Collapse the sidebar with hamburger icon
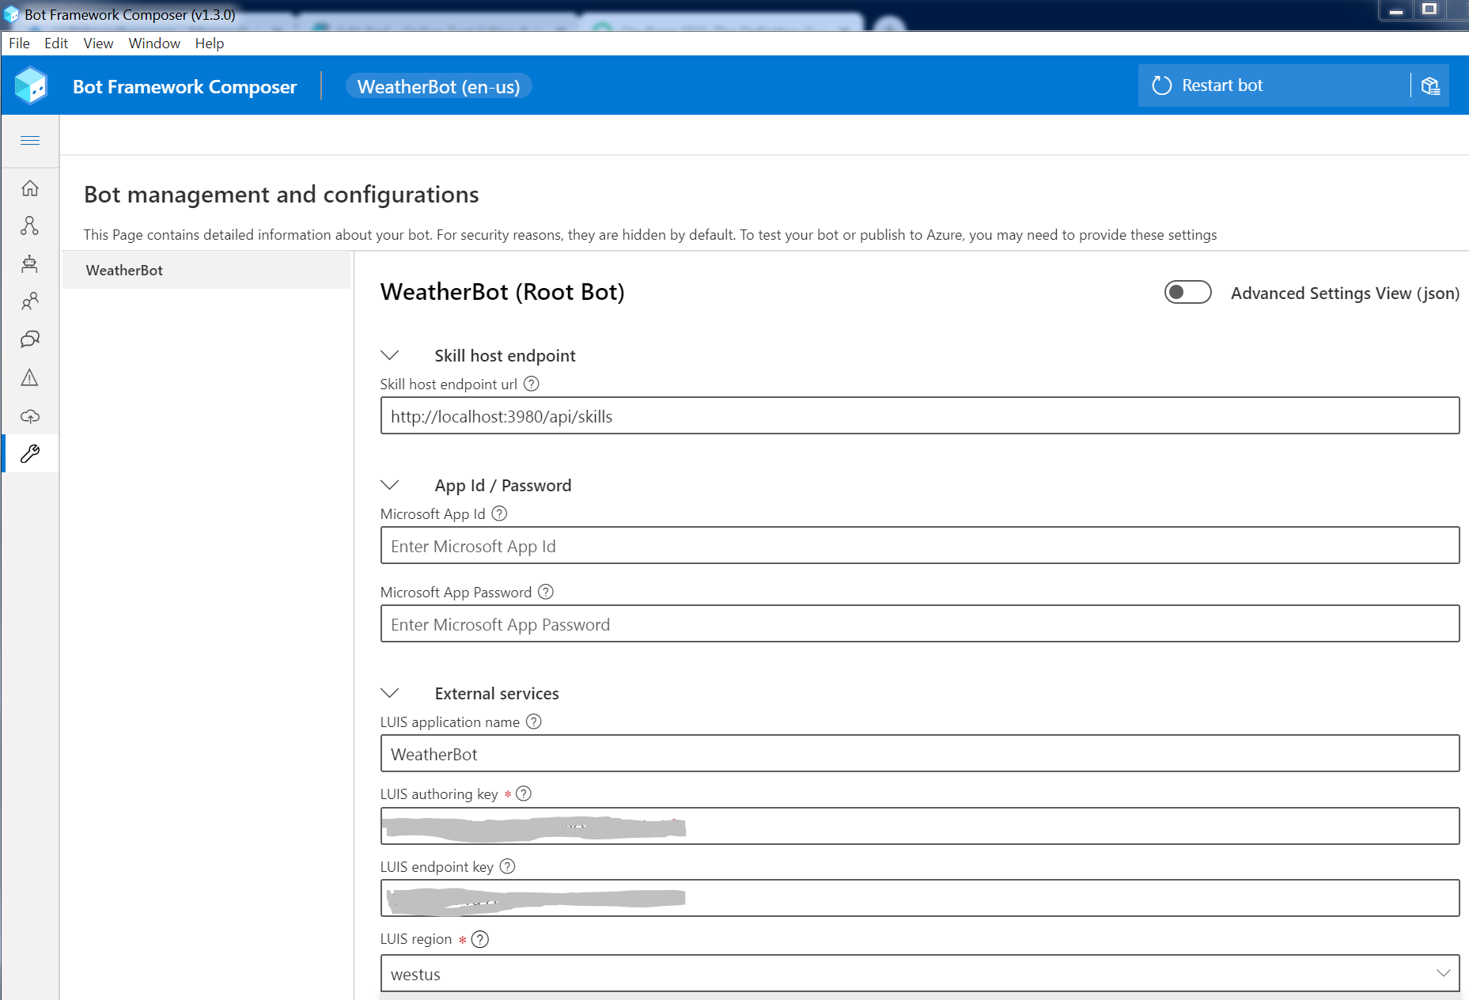The image size is (1469, 1000). [x=30, y=139]
